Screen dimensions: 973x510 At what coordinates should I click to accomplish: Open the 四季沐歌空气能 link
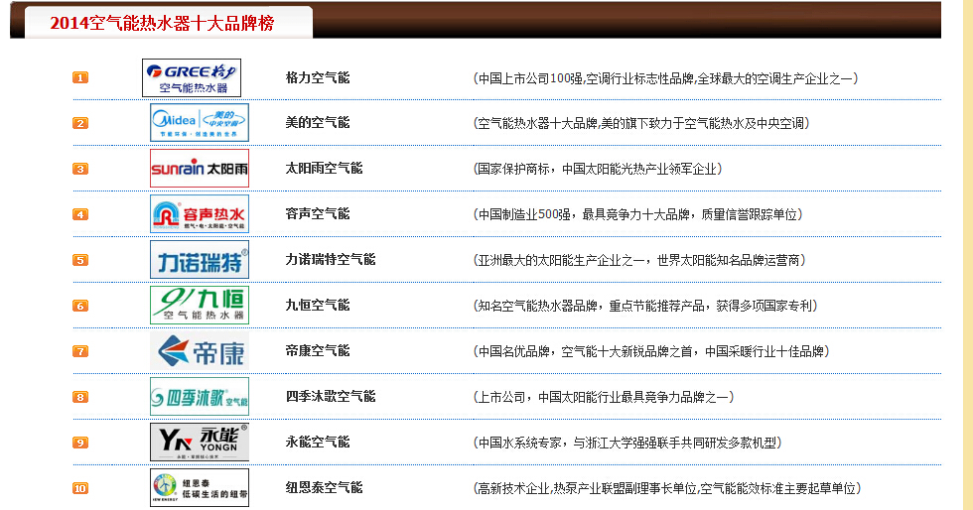click(x=330, y=397)
